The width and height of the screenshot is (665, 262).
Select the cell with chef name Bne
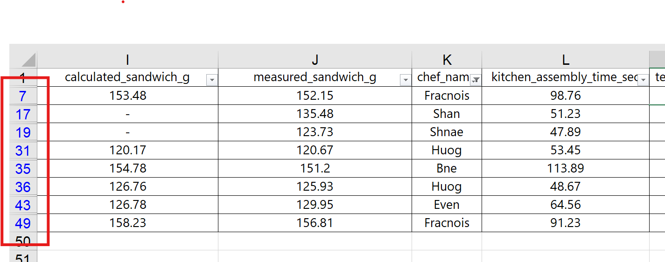[x=447, y=169]
